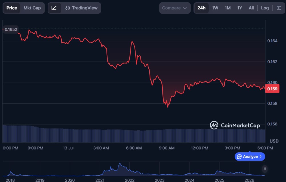Viewport: 286px width, 182px height.
Task: Click the USD currency label
Action: 274,141
